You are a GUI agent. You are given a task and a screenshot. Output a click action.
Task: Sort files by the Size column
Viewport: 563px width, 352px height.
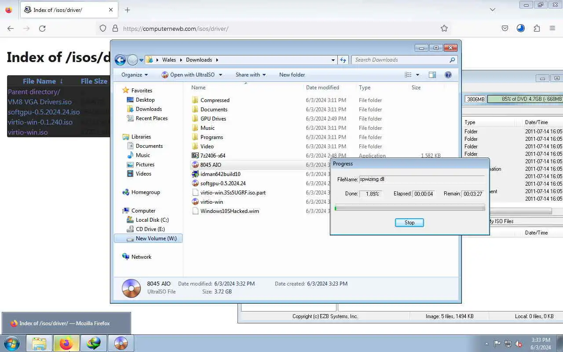[416, 88]
